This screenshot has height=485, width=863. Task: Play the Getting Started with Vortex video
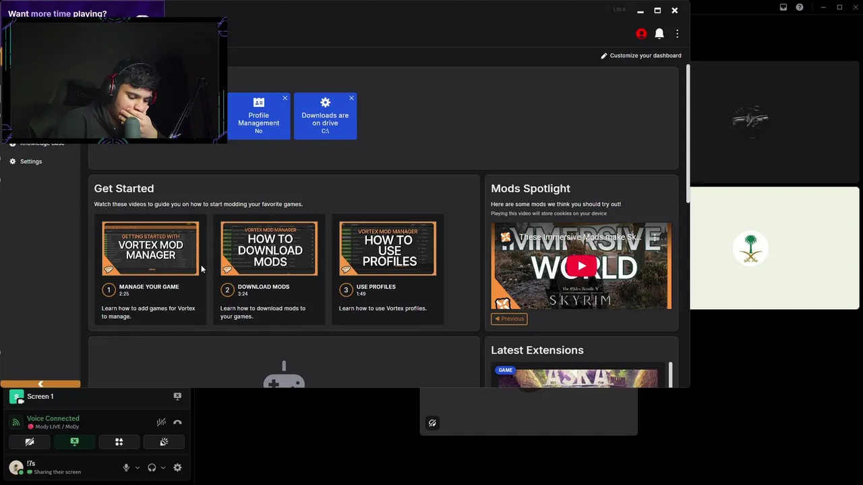[150, 249]
